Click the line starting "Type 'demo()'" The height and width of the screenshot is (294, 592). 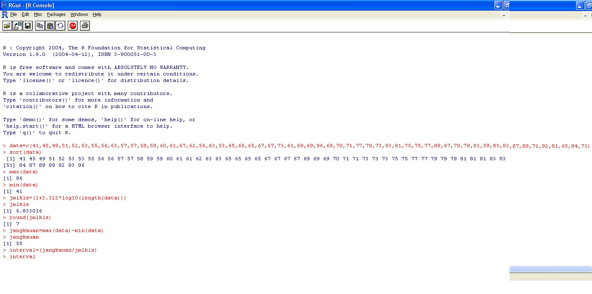point(99,119)
